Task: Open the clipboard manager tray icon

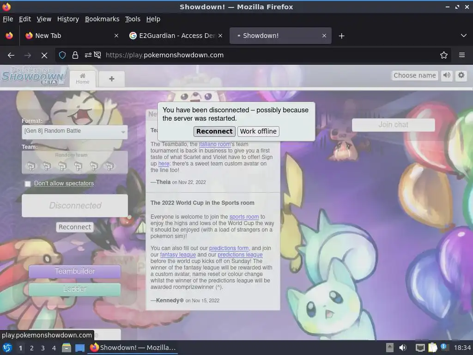Action: coord(432,348)
